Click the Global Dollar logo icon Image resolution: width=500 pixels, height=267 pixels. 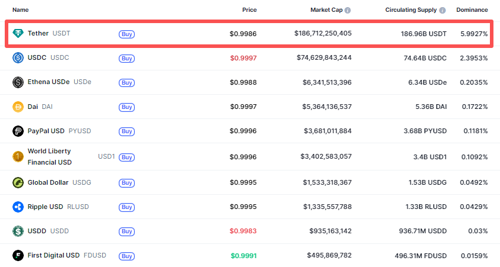coord(18,182)
